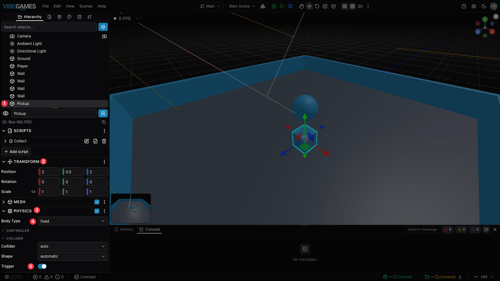Click the three-cubes icon beside Main Scene
This screenshot has width=500, height=281.
pos(263,6)
